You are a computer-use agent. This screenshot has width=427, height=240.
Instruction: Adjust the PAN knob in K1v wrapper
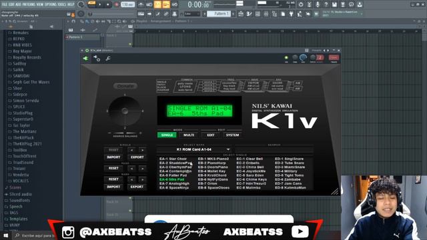[295, 58]
